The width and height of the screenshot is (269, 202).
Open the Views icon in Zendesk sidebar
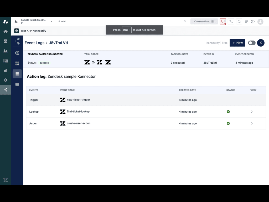pos(6,41)
